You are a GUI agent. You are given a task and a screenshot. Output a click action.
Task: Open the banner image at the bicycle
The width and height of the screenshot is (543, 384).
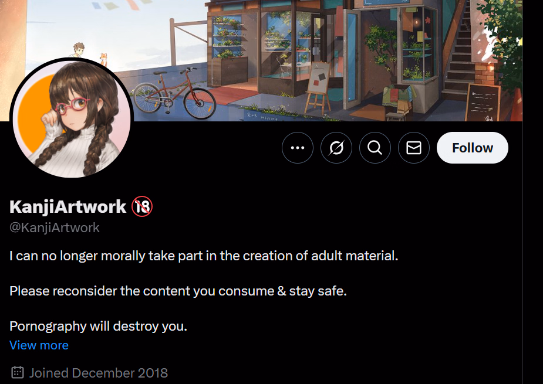[175, 94]
